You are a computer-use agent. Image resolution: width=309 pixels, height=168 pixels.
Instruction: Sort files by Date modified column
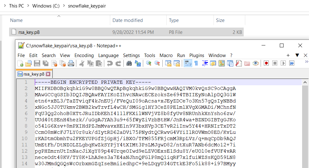click(x=127, y=20)
